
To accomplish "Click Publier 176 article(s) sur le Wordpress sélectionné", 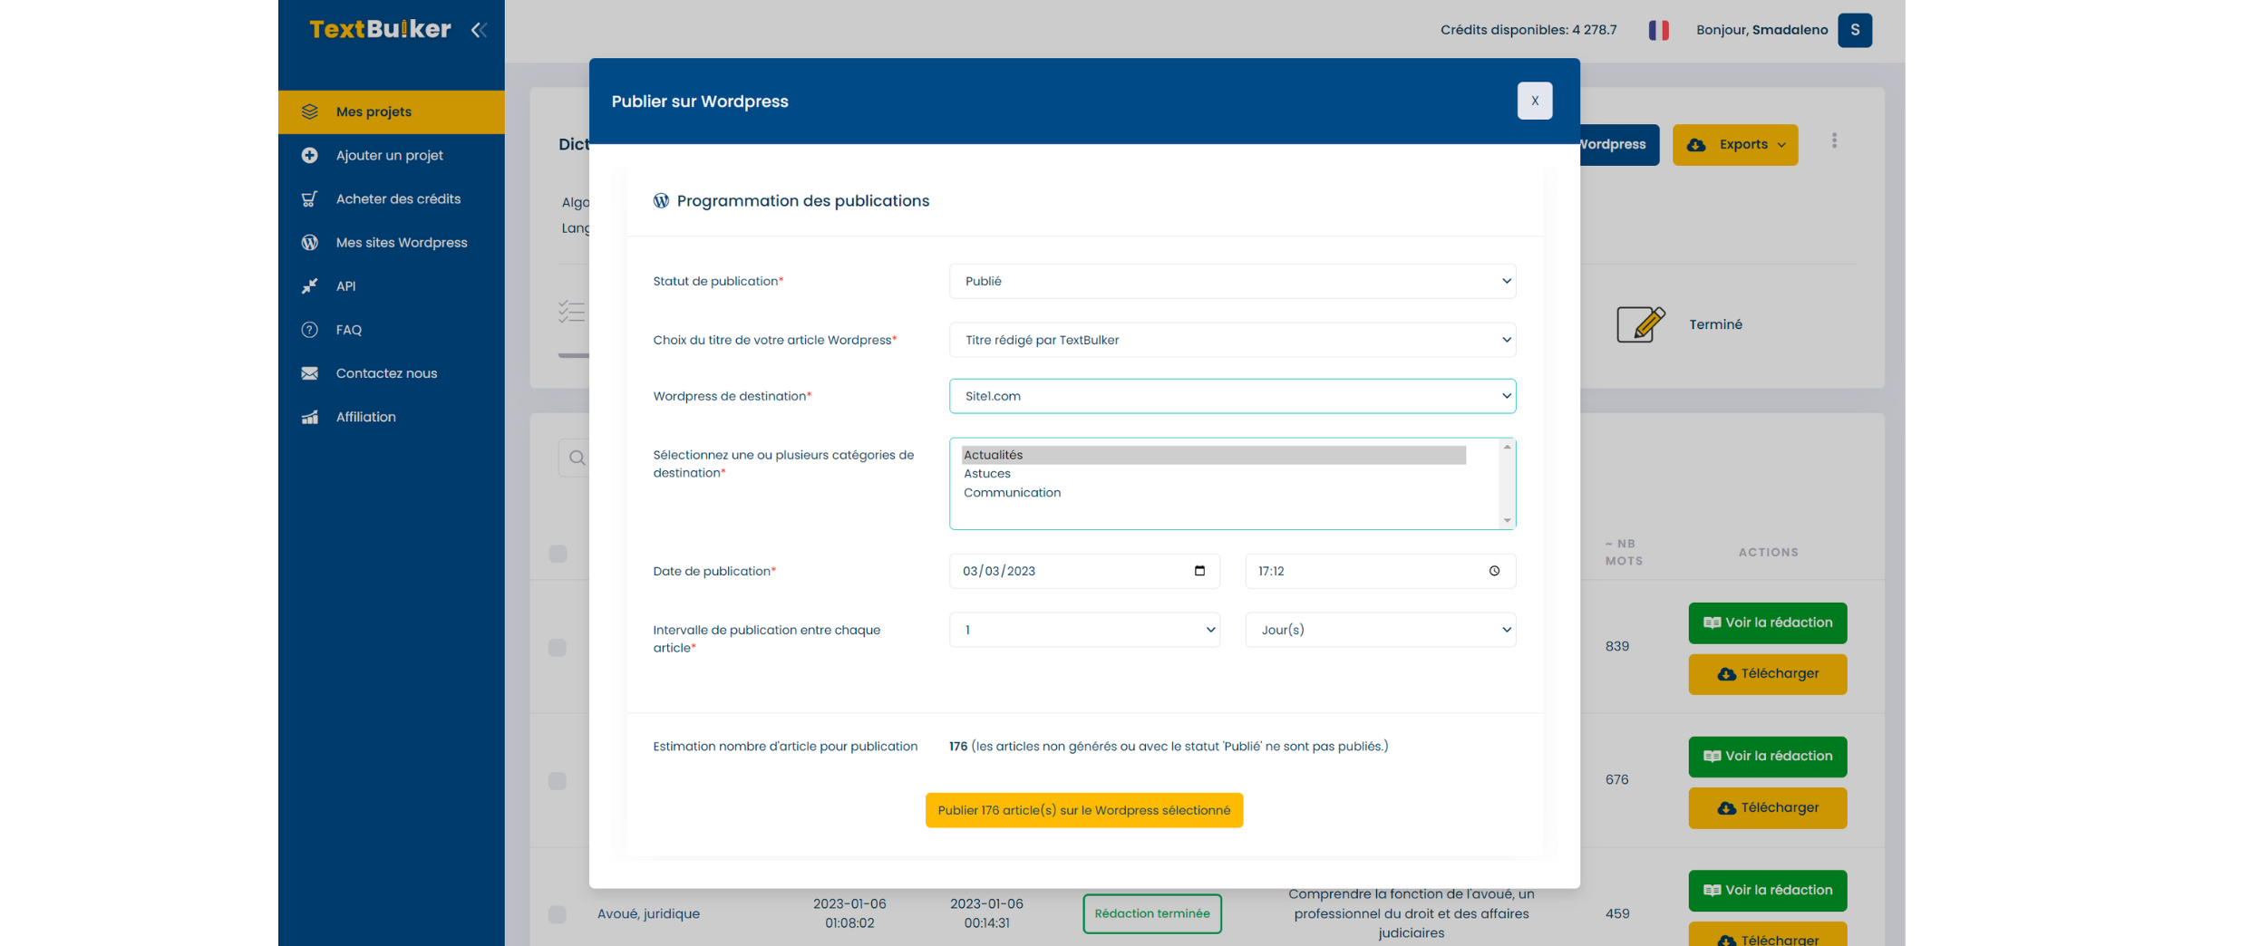I will 1083,810.
